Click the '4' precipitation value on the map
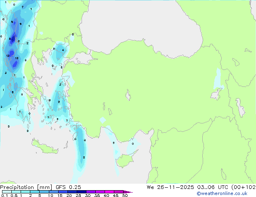Viewport: 256px width, 197px height. tap(63, 50)
